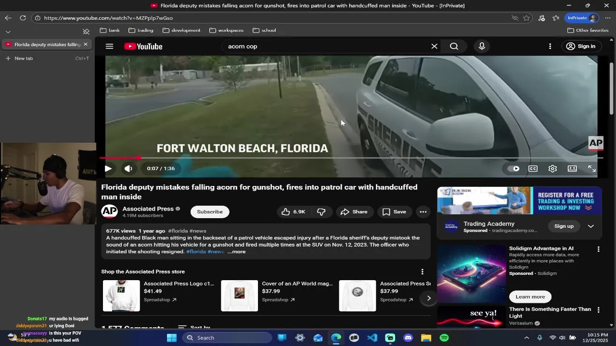616x346 pixels.
Task: Play the paused video
Action: (x=108, y=169)
